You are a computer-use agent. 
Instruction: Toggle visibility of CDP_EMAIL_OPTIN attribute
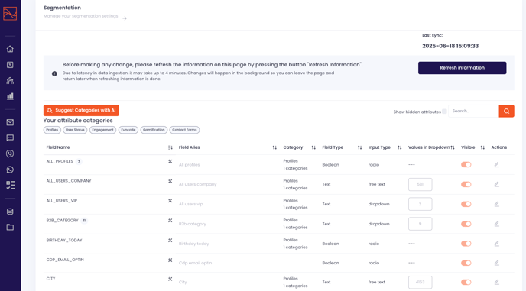pos(466,264)
